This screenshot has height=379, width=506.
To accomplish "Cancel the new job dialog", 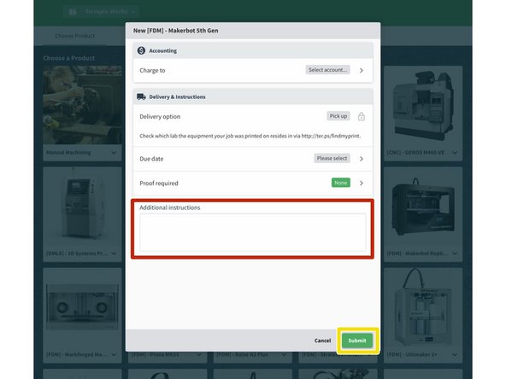I will (x=322, y=341).
